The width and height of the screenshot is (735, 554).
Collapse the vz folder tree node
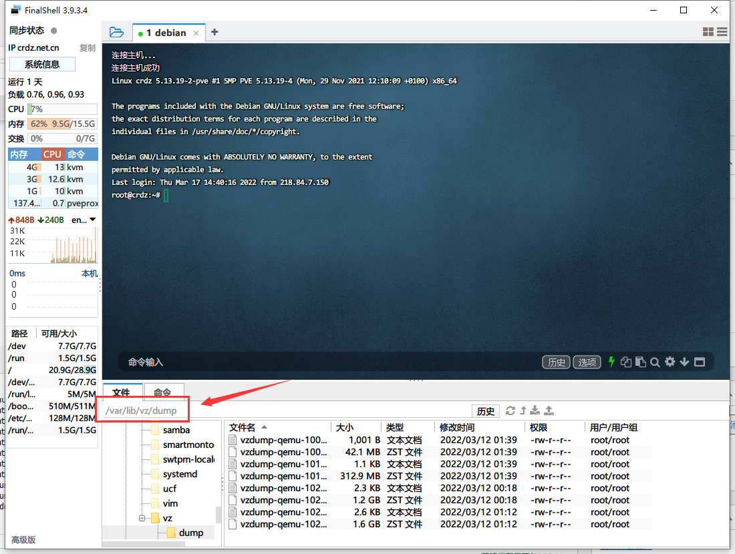[x=142, y=518]
